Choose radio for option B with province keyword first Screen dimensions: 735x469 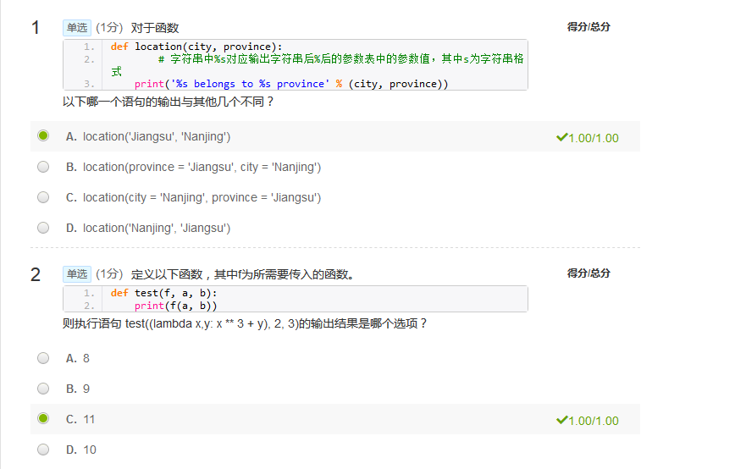[43, 167]
